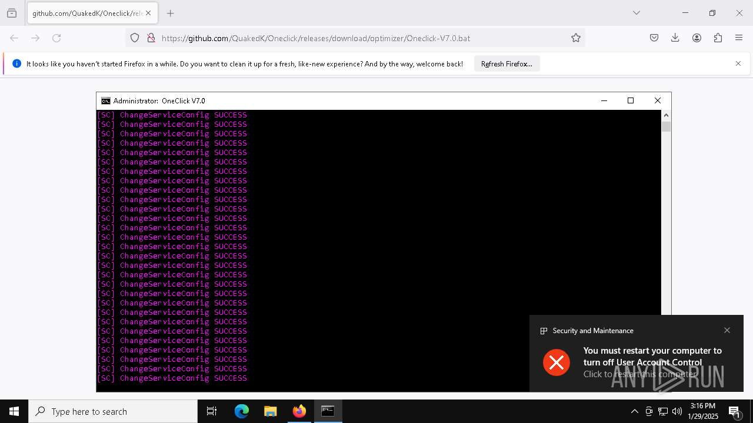Go back one page in Firefox

click(x=14, y=38)
